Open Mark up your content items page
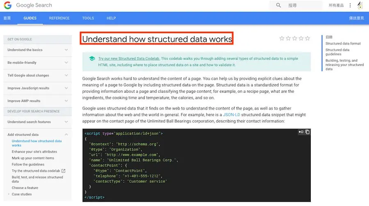The height and width of the screenshot is (206, 369). 33,158
